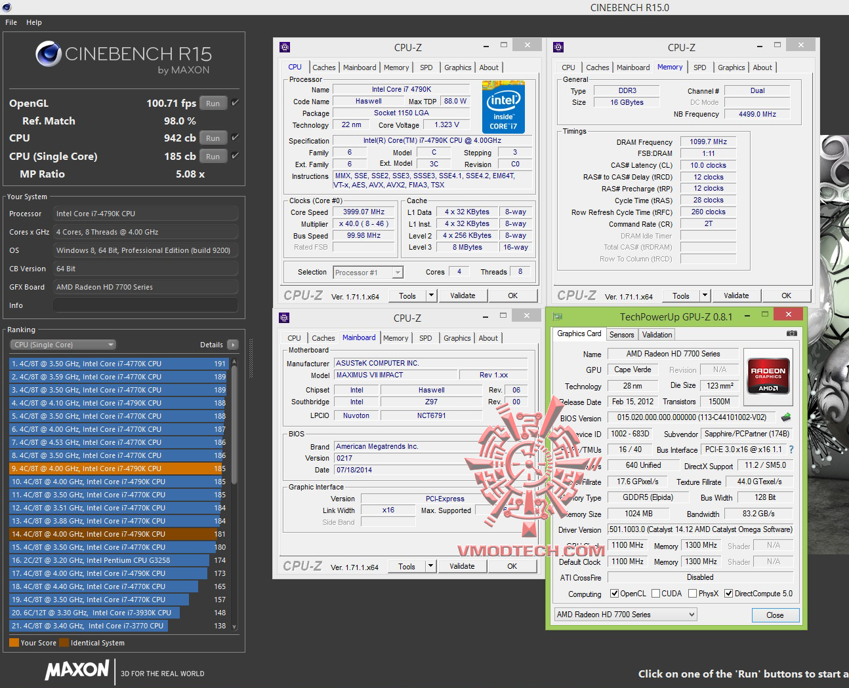
Task: Click the Intel Core i7 inside badge
Action: pyautogui.click(x=503, y=106)
